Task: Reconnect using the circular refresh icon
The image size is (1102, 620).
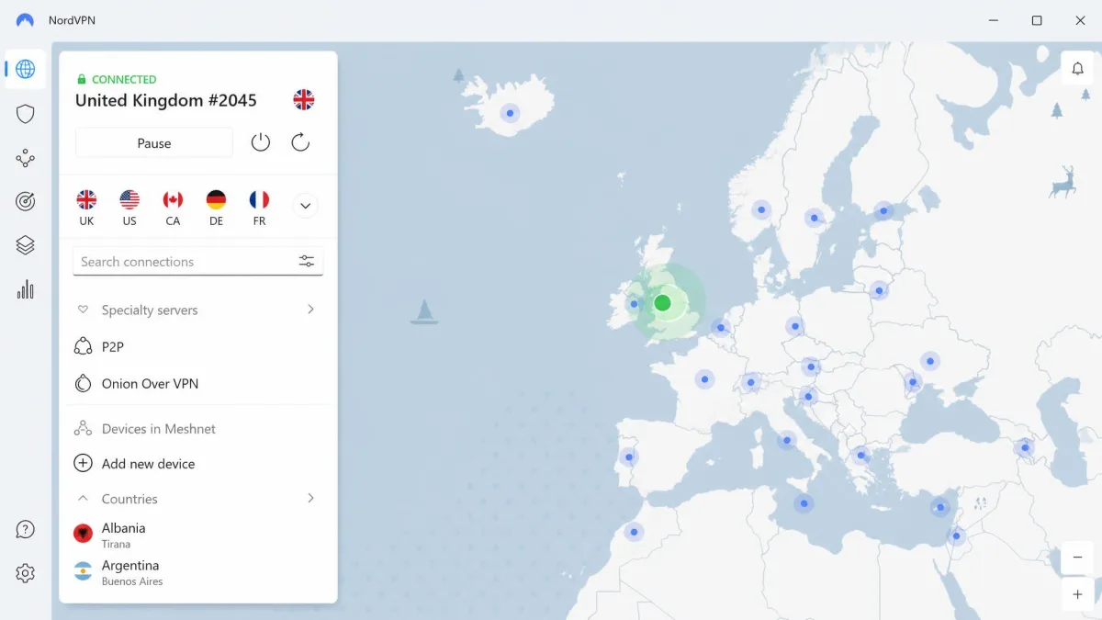Action: (x=300, y=142)
